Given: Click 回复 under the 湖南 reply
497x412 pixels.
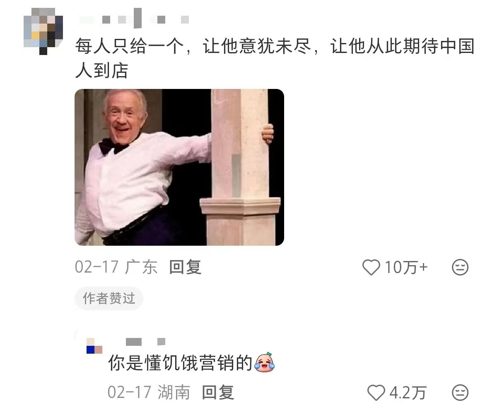Looking at the screenshot, I should [218, 392].
